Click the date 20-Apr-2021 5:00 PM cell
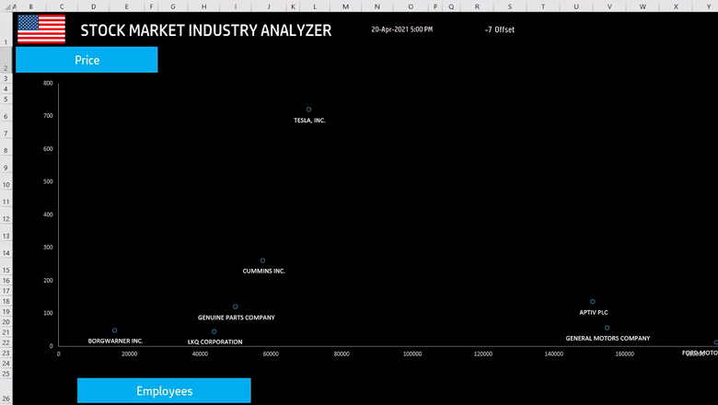The width and height of the screenshot is (718, 405). [402, 29]
